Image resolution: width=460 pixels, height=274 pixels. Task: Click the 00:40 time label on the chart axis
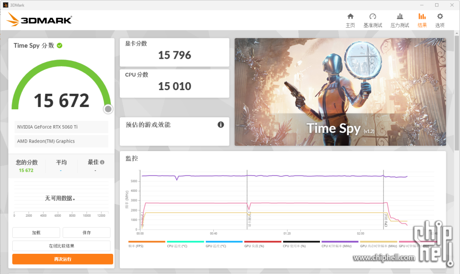(x=214, y=234)
